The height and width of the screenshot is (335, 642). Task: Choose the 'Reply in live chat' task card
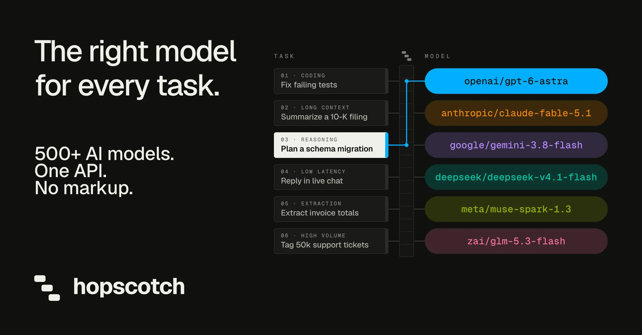click(x=331, y=177)
